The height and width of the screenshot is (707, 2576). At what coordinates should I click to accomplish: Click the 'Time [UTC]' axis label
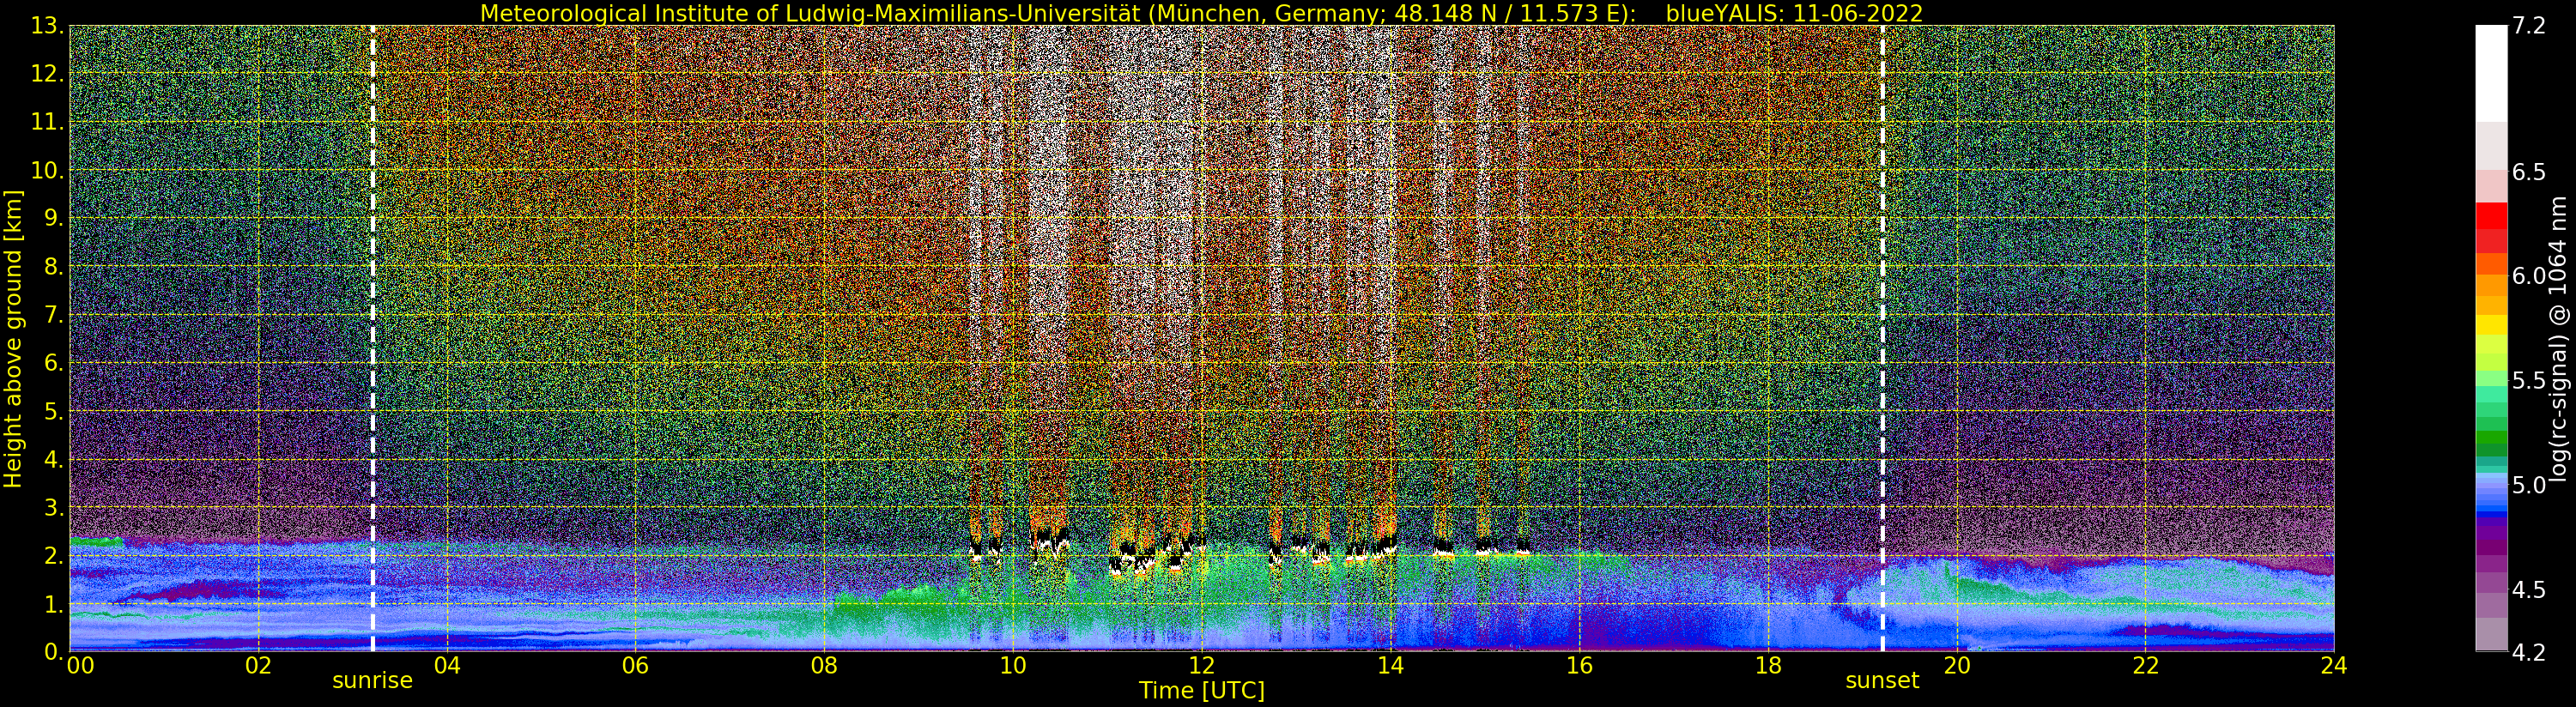pyautogui.click(x=1202, y=691)
